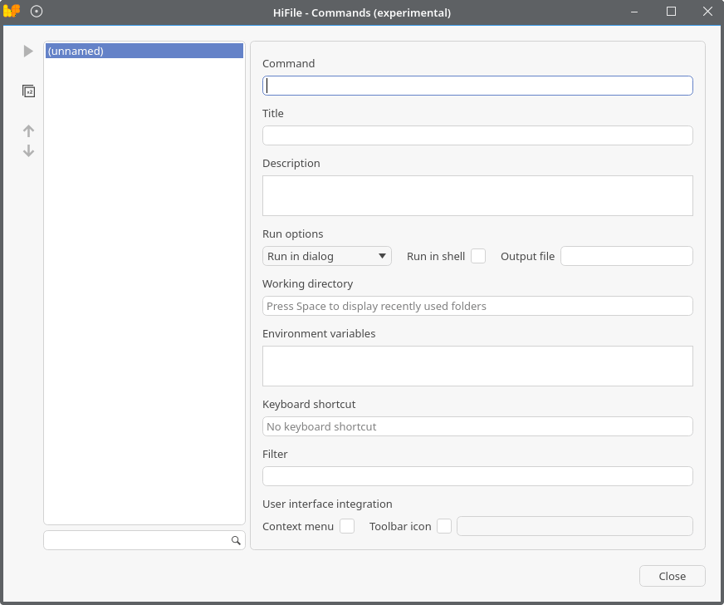Select the (unnamed) command in list
Viewport: 724px width, 605px height.
coord(144,52)
